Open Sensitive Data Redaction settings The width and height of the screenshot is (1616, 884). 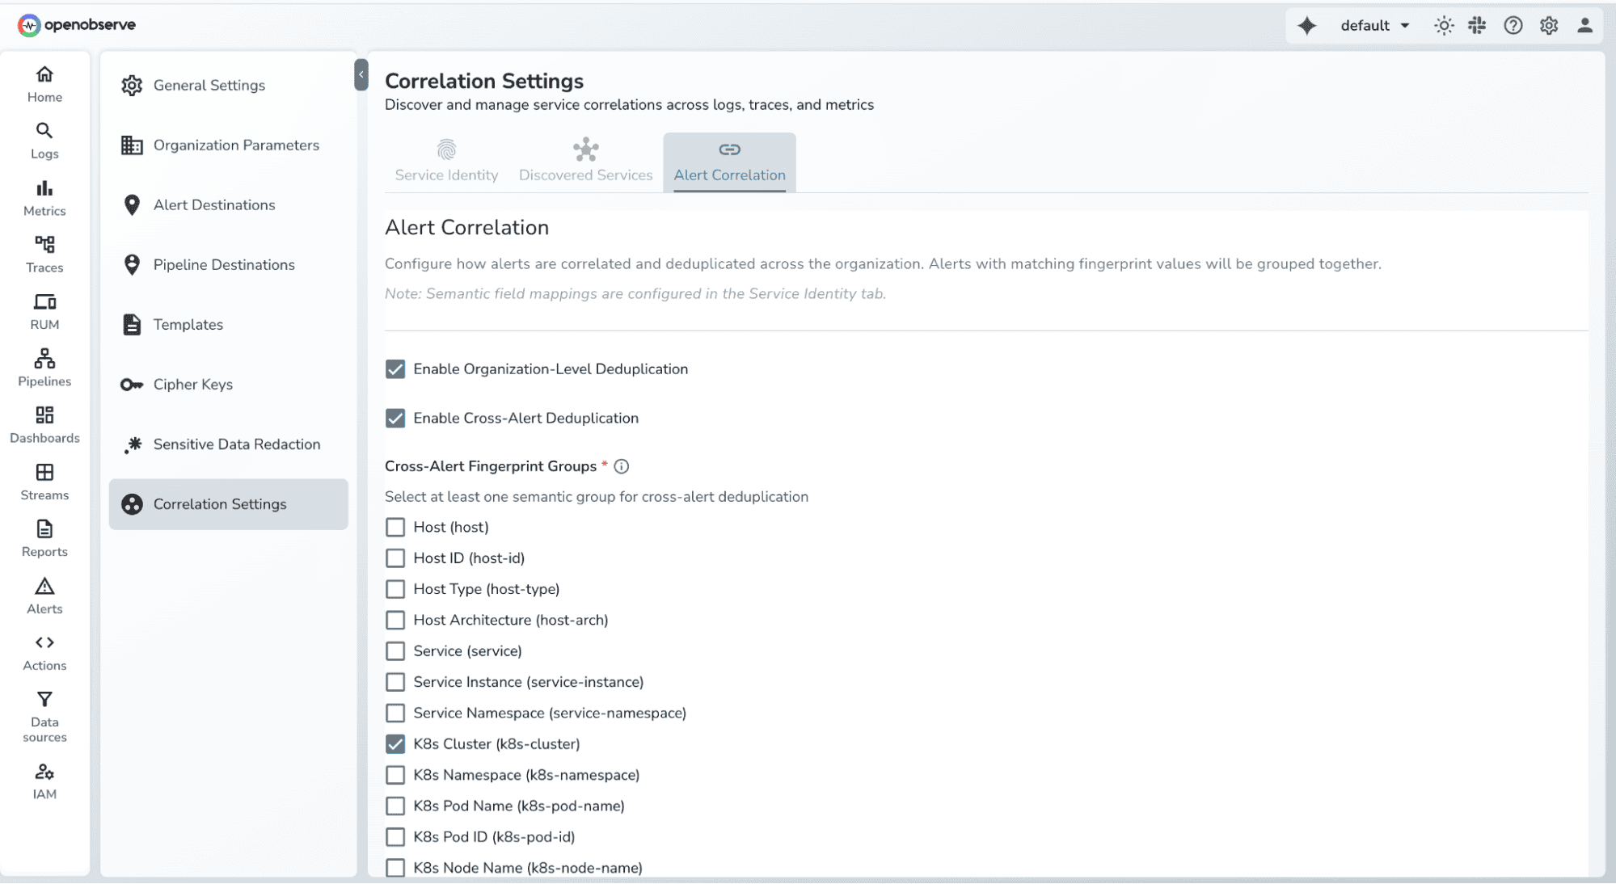pyautogui.click(x=236, y=444)
